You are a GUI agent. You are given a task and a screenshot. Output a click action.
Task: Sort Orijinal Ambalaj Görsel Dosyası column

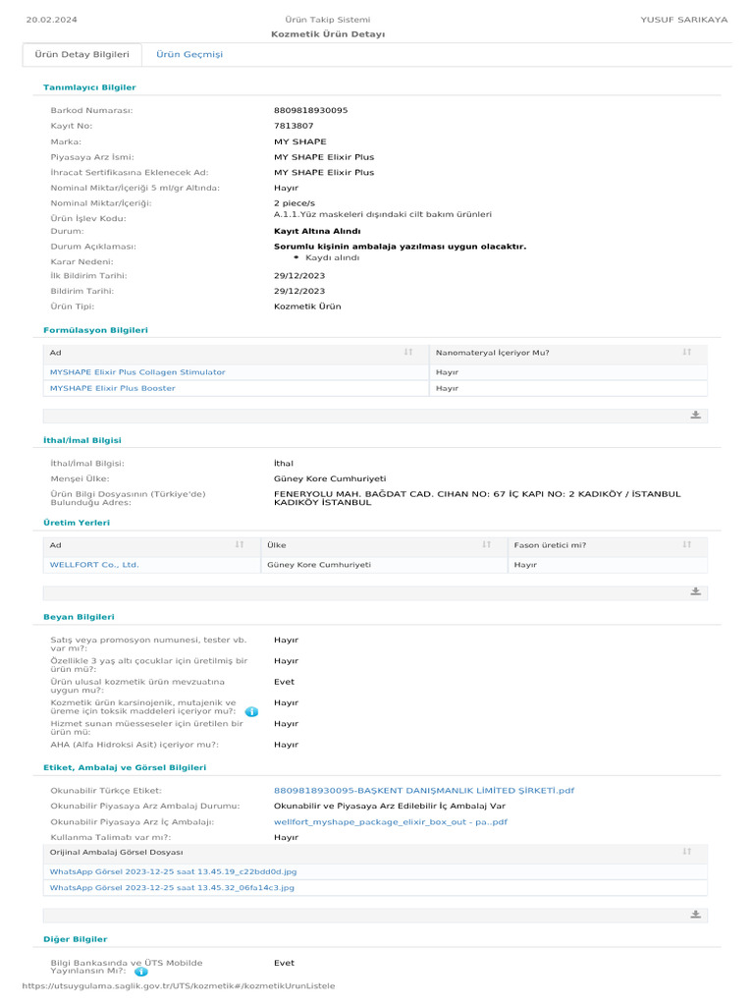pyautogui.click(x=686, y=852)
